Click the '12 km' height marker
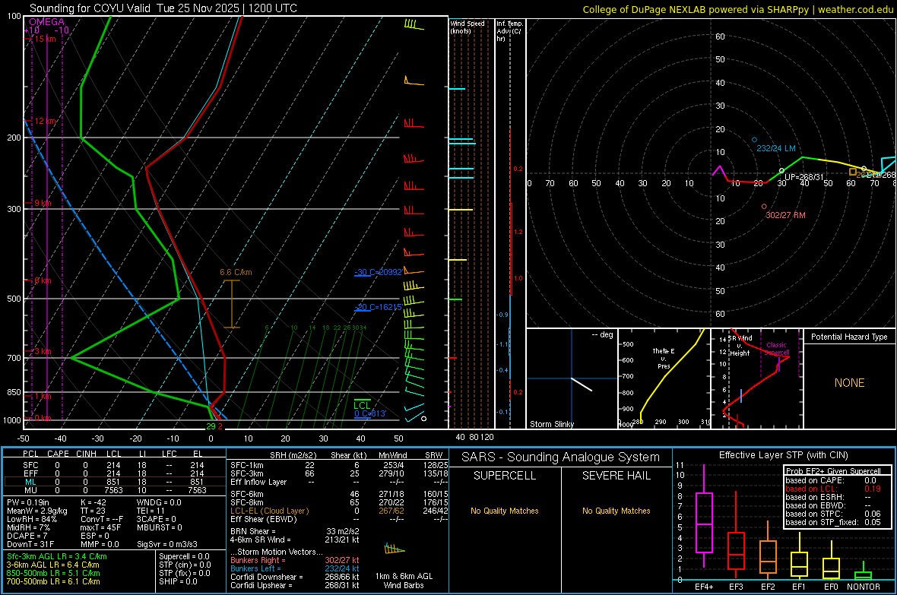Image resolution: width=897 pixels, height=595 pixels. coord(45,122)
